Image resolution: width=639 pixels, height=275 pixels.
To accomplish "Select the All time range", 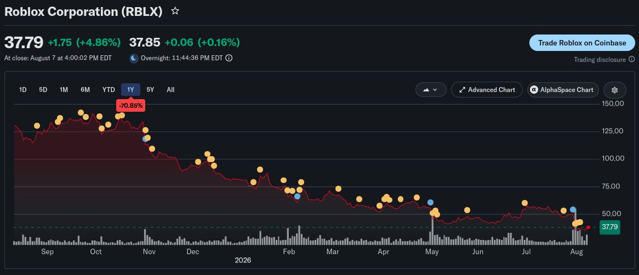I will click(x=170, y=90).
